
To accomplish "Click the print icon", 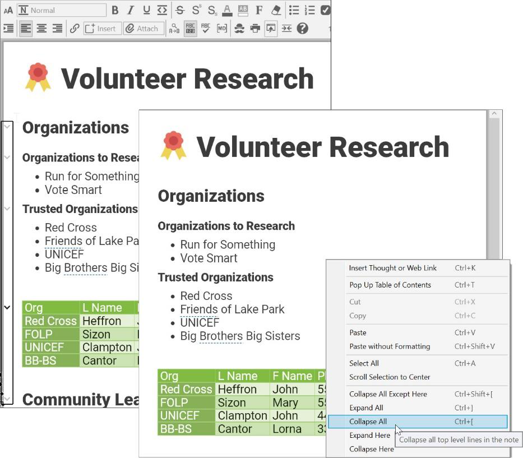I will click(255, 29).
